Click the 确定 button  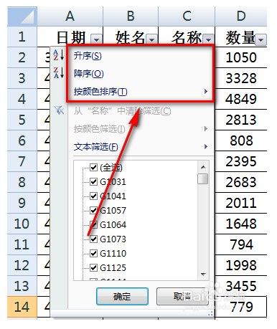pos(122,297)
